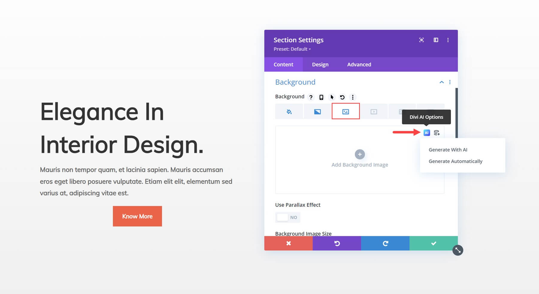This screenshot has height=294, width=539.
Task: Select the background color paint bucket tab
Action: coord(289,112)
